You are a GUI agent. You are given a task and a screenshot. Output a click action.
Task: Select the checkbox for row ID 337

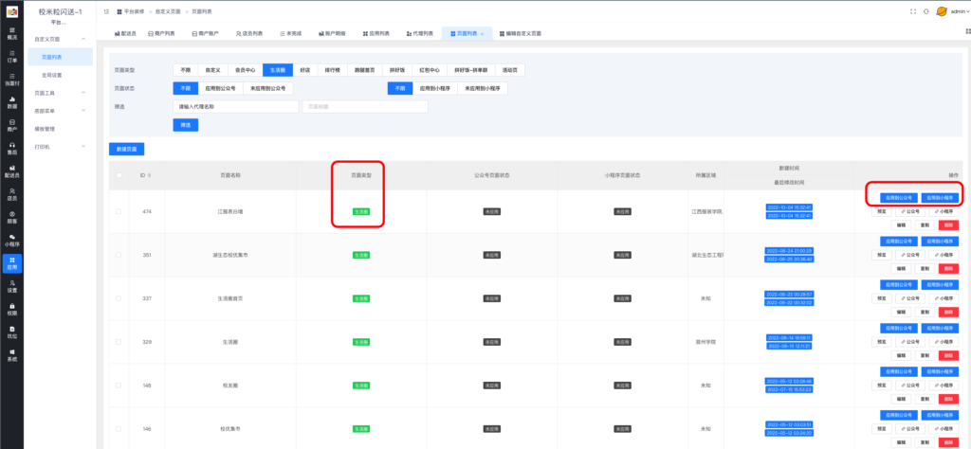click(119, 298)
